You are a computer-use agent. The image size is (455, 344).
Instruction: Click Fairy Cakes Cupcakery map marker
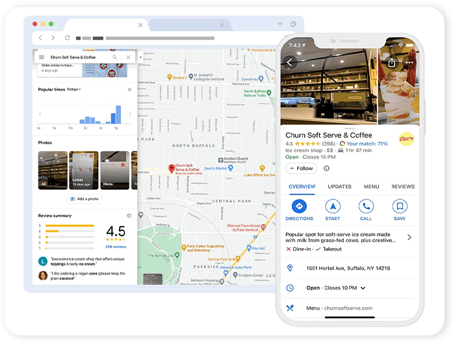click(183, 247)
